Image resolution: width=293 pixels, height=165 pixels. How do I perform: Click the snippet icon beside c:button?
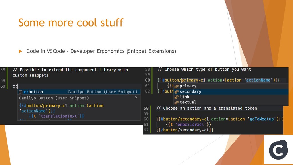pyautogui.click(x=21, y=92)
